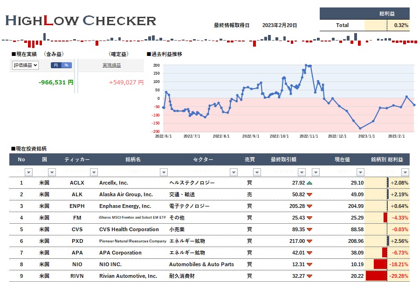Switch display unit to 円
This screenshot has height=282, width=419.
tap(56, 65)
